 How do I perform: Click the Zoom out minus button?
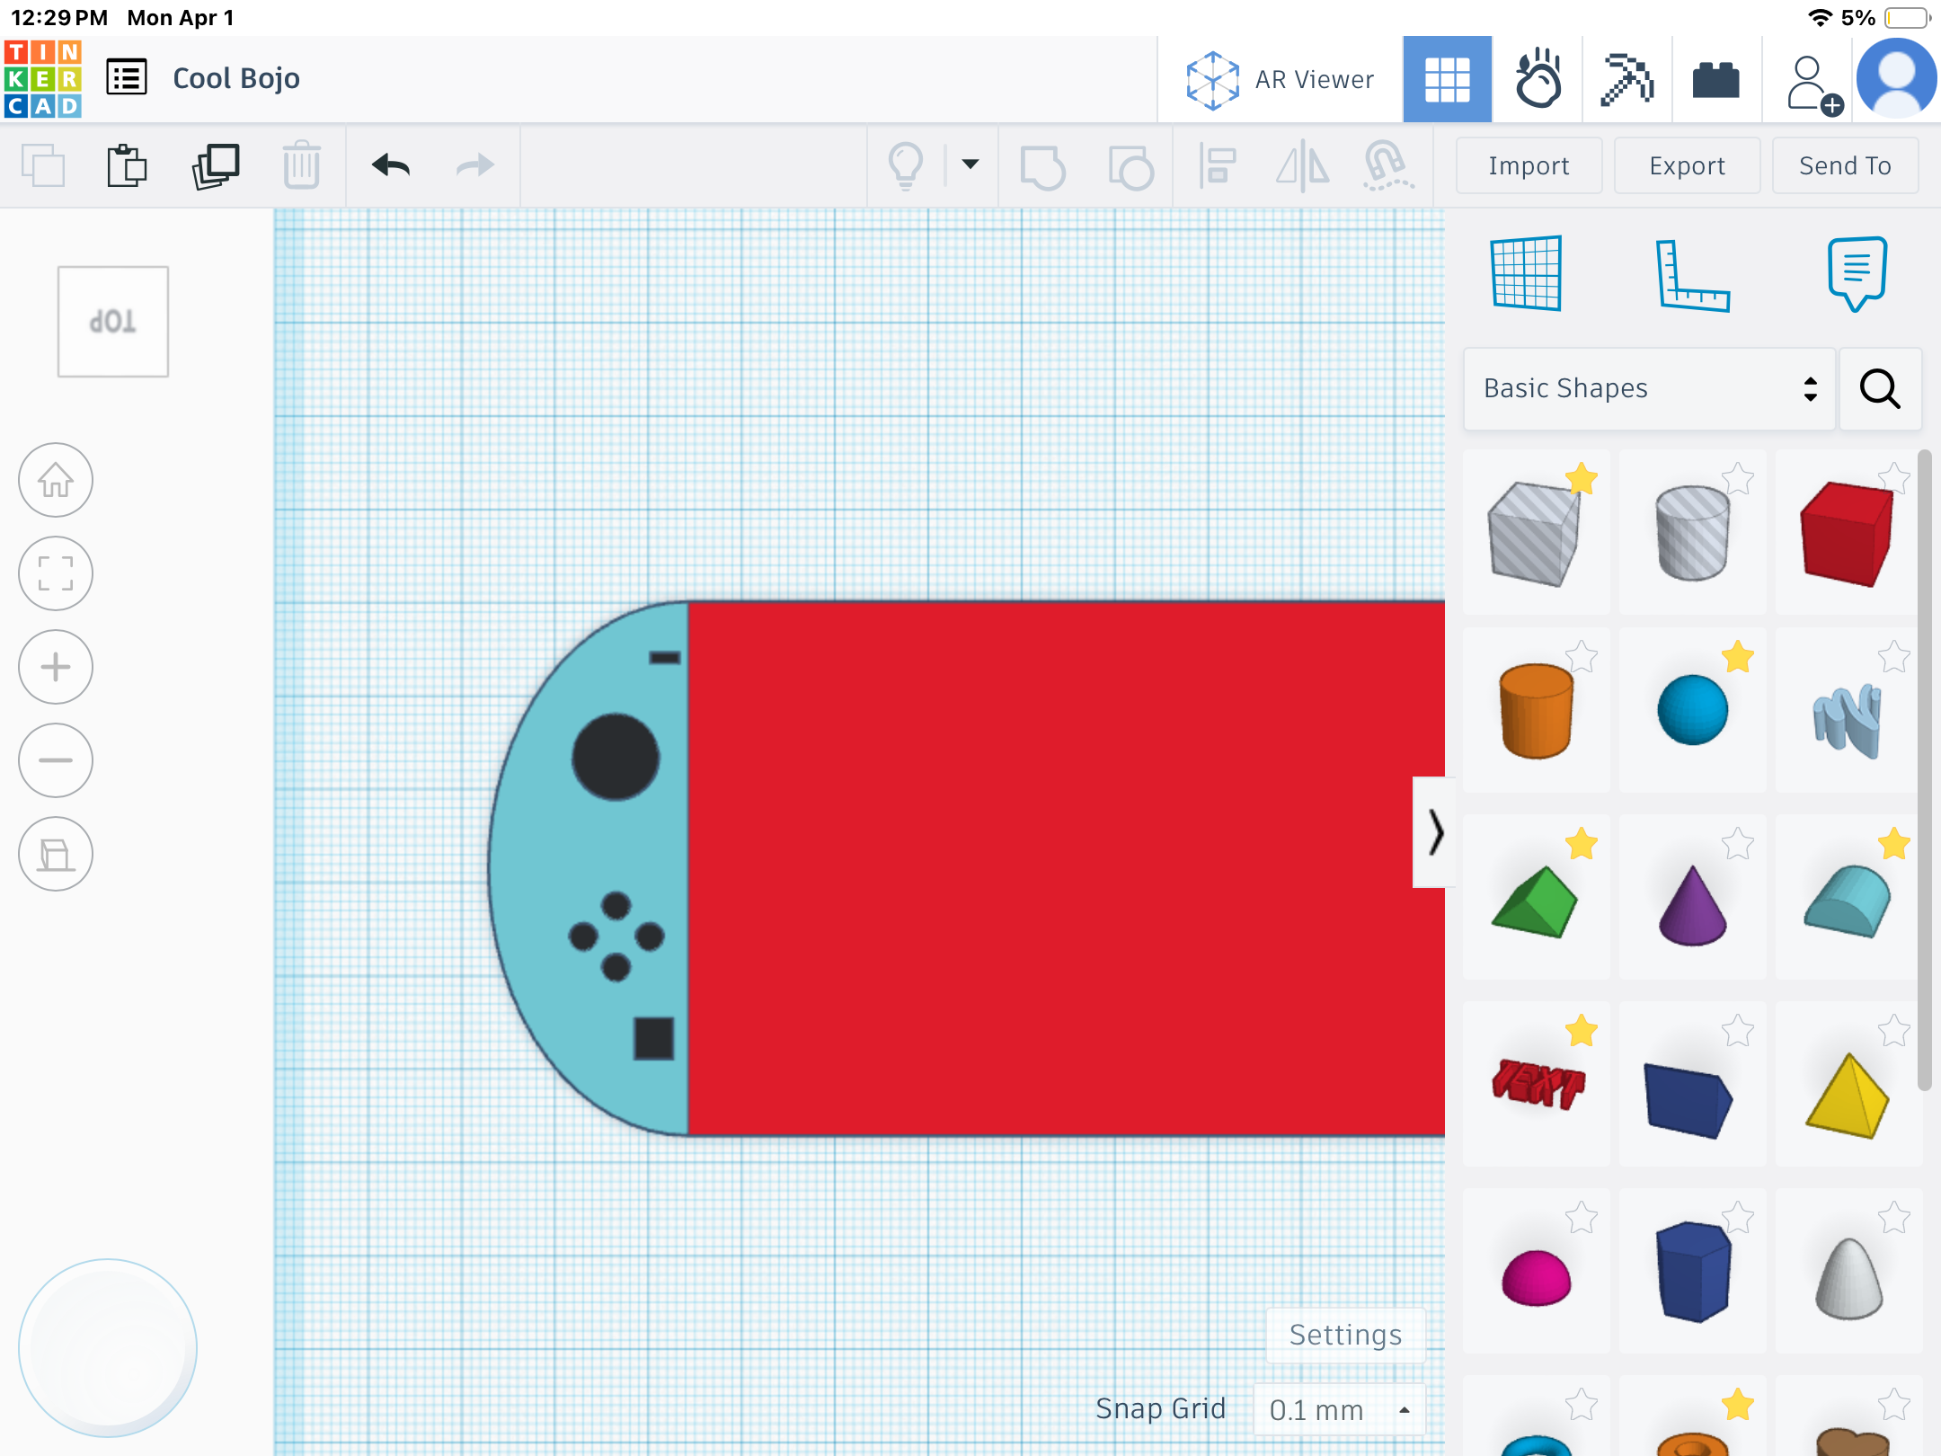[x=56, y=760]
